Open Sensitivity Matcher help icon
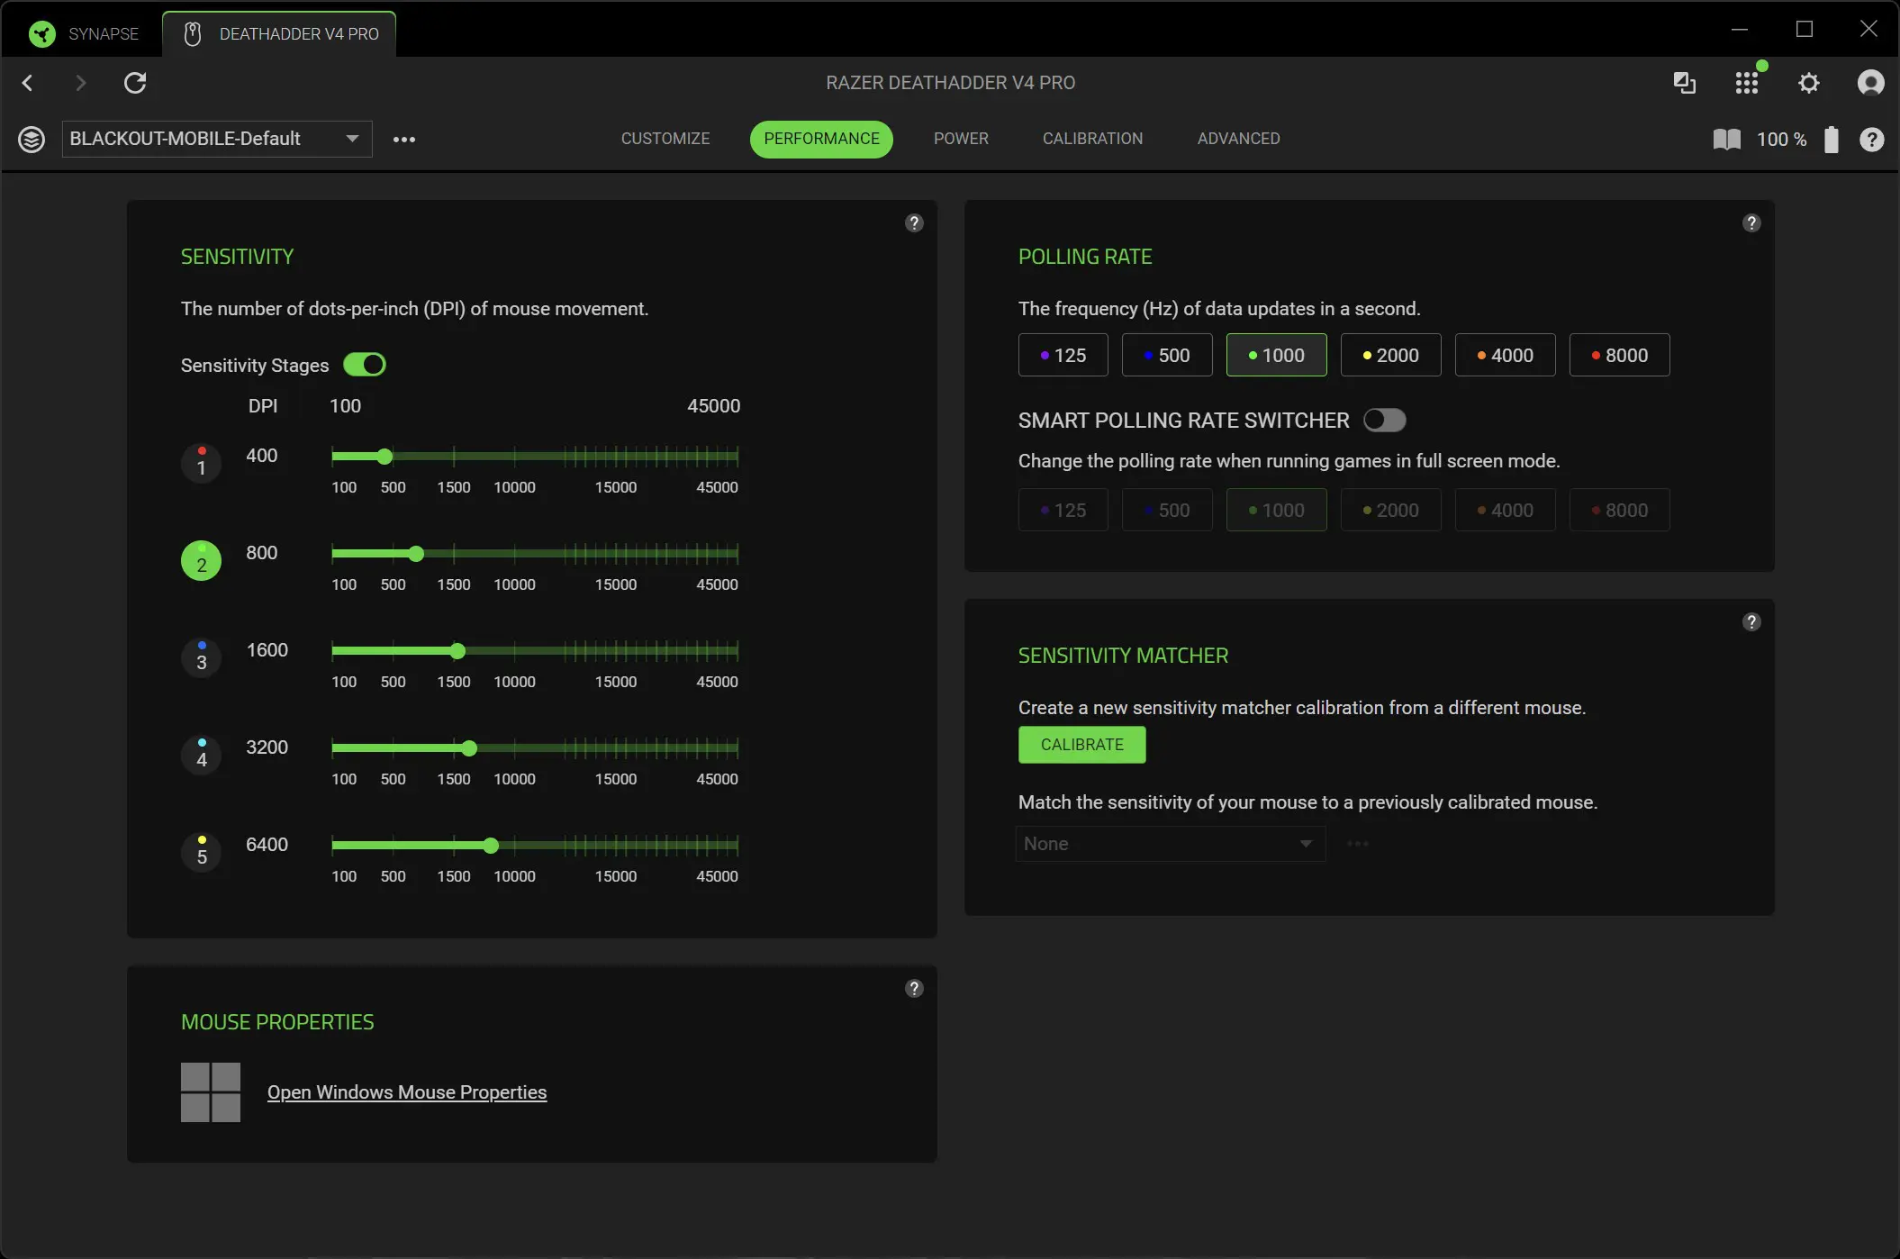The width and height of the screenshot is (1900, 1259). click(1751, 622)
